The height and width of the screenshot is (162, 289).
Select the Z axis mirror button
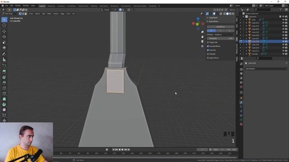[230, 31]
